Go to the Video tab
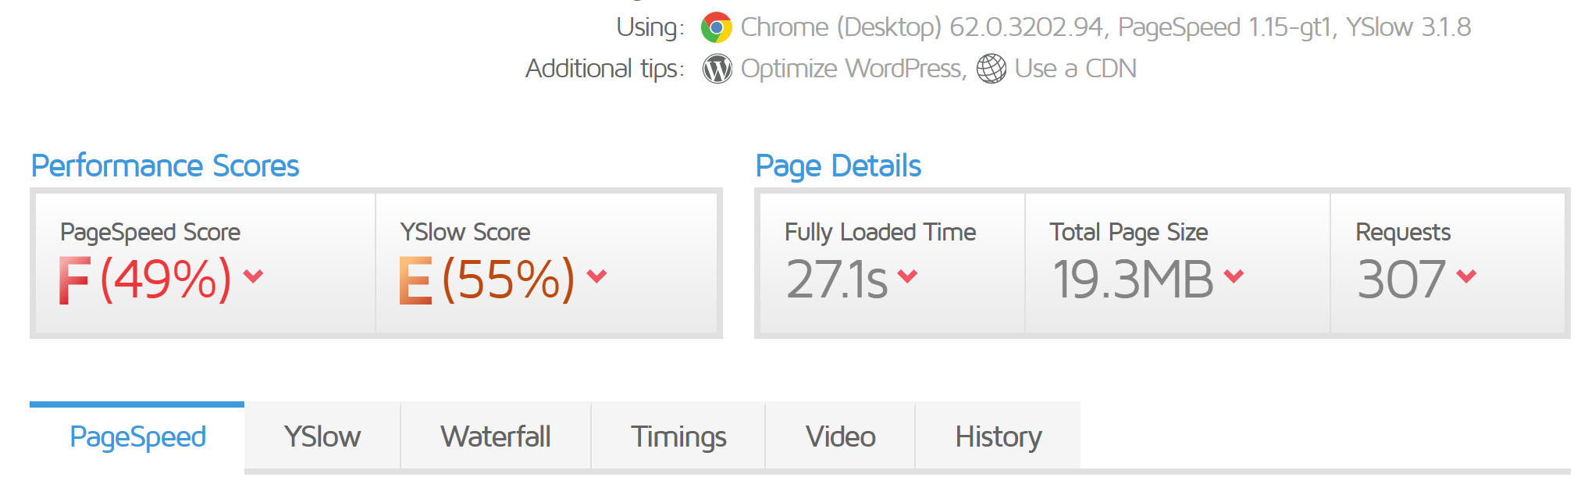Image resolution: width=1595 pixels, height=488 pixels. [x=840, y=436]
